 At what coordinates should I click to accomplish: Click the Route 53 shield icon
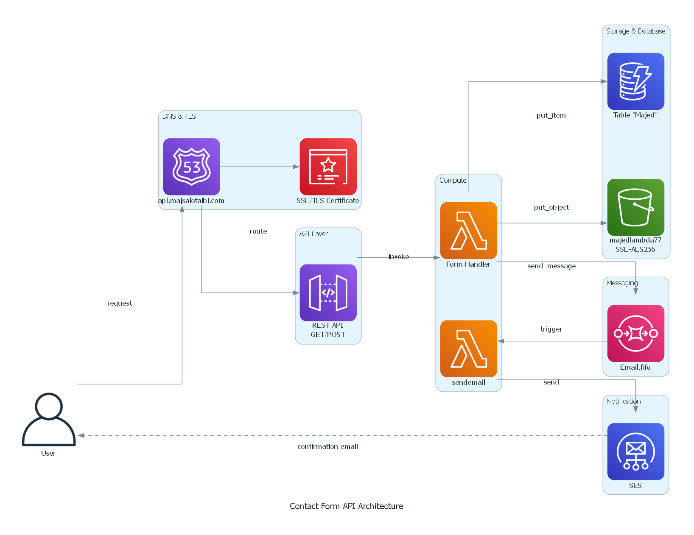point(191,167)
